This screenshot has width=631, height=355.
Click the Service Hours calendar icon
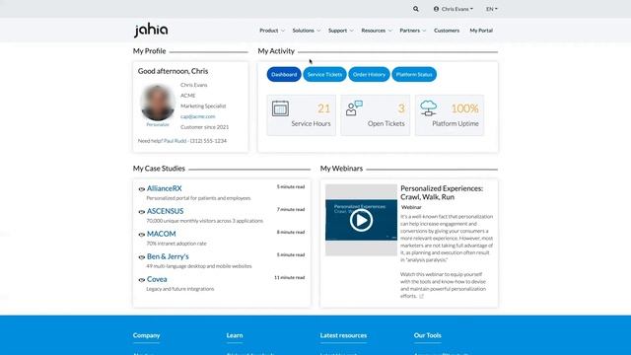(x=280, y=108)
